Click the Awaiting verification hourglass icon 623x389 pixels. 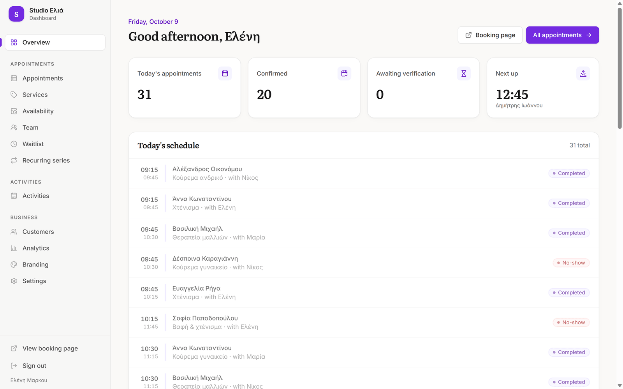tap(464, 74)
